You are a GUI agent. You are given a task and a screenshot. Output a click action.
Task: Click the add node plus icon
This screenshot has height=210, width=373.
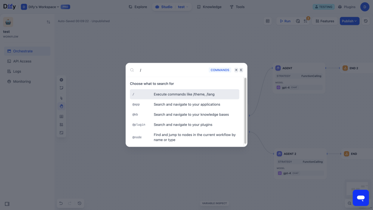point(61,80)
